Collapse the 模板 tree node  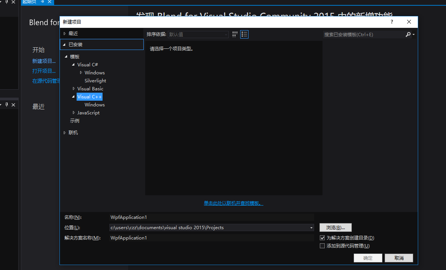click(66, 56)
